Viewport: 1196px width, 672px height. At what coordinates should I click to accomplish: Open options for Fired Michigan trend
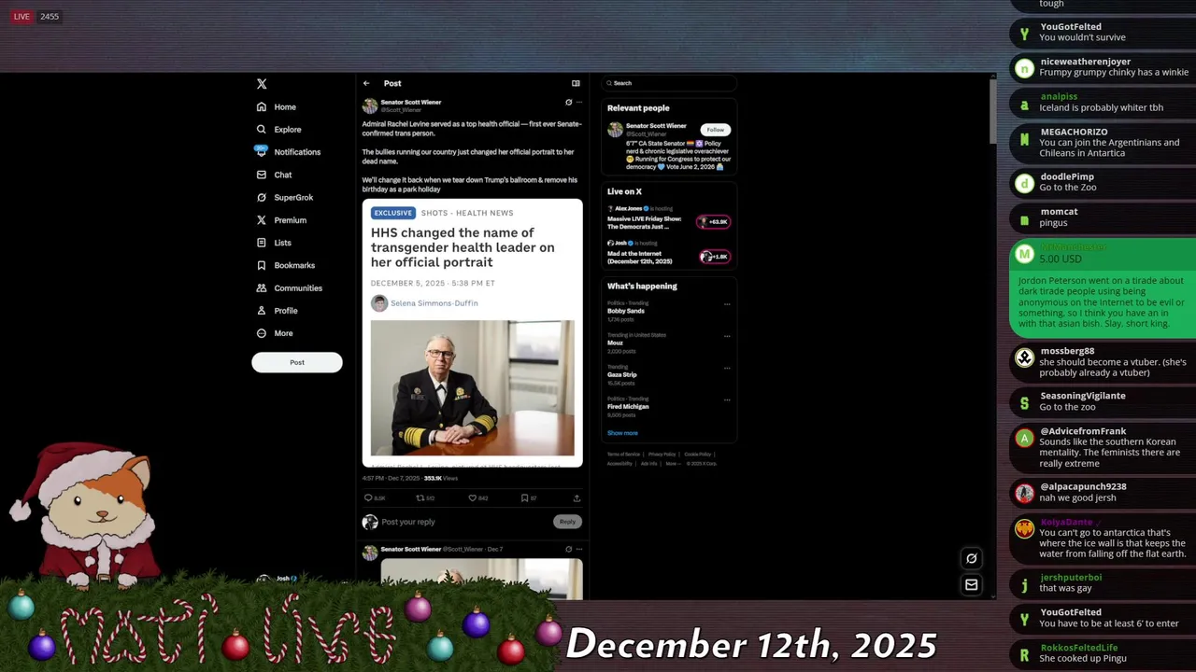pos(727,399)
